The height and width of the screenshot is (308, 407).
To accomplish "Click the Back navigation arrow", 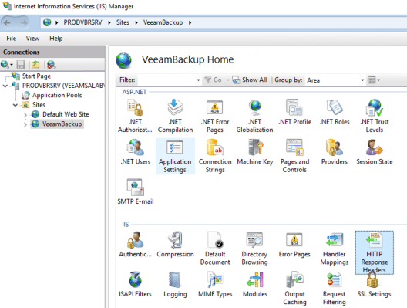I will click(8, 23).
